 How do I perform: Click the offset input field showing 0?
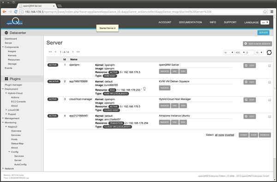pos(250,53)
